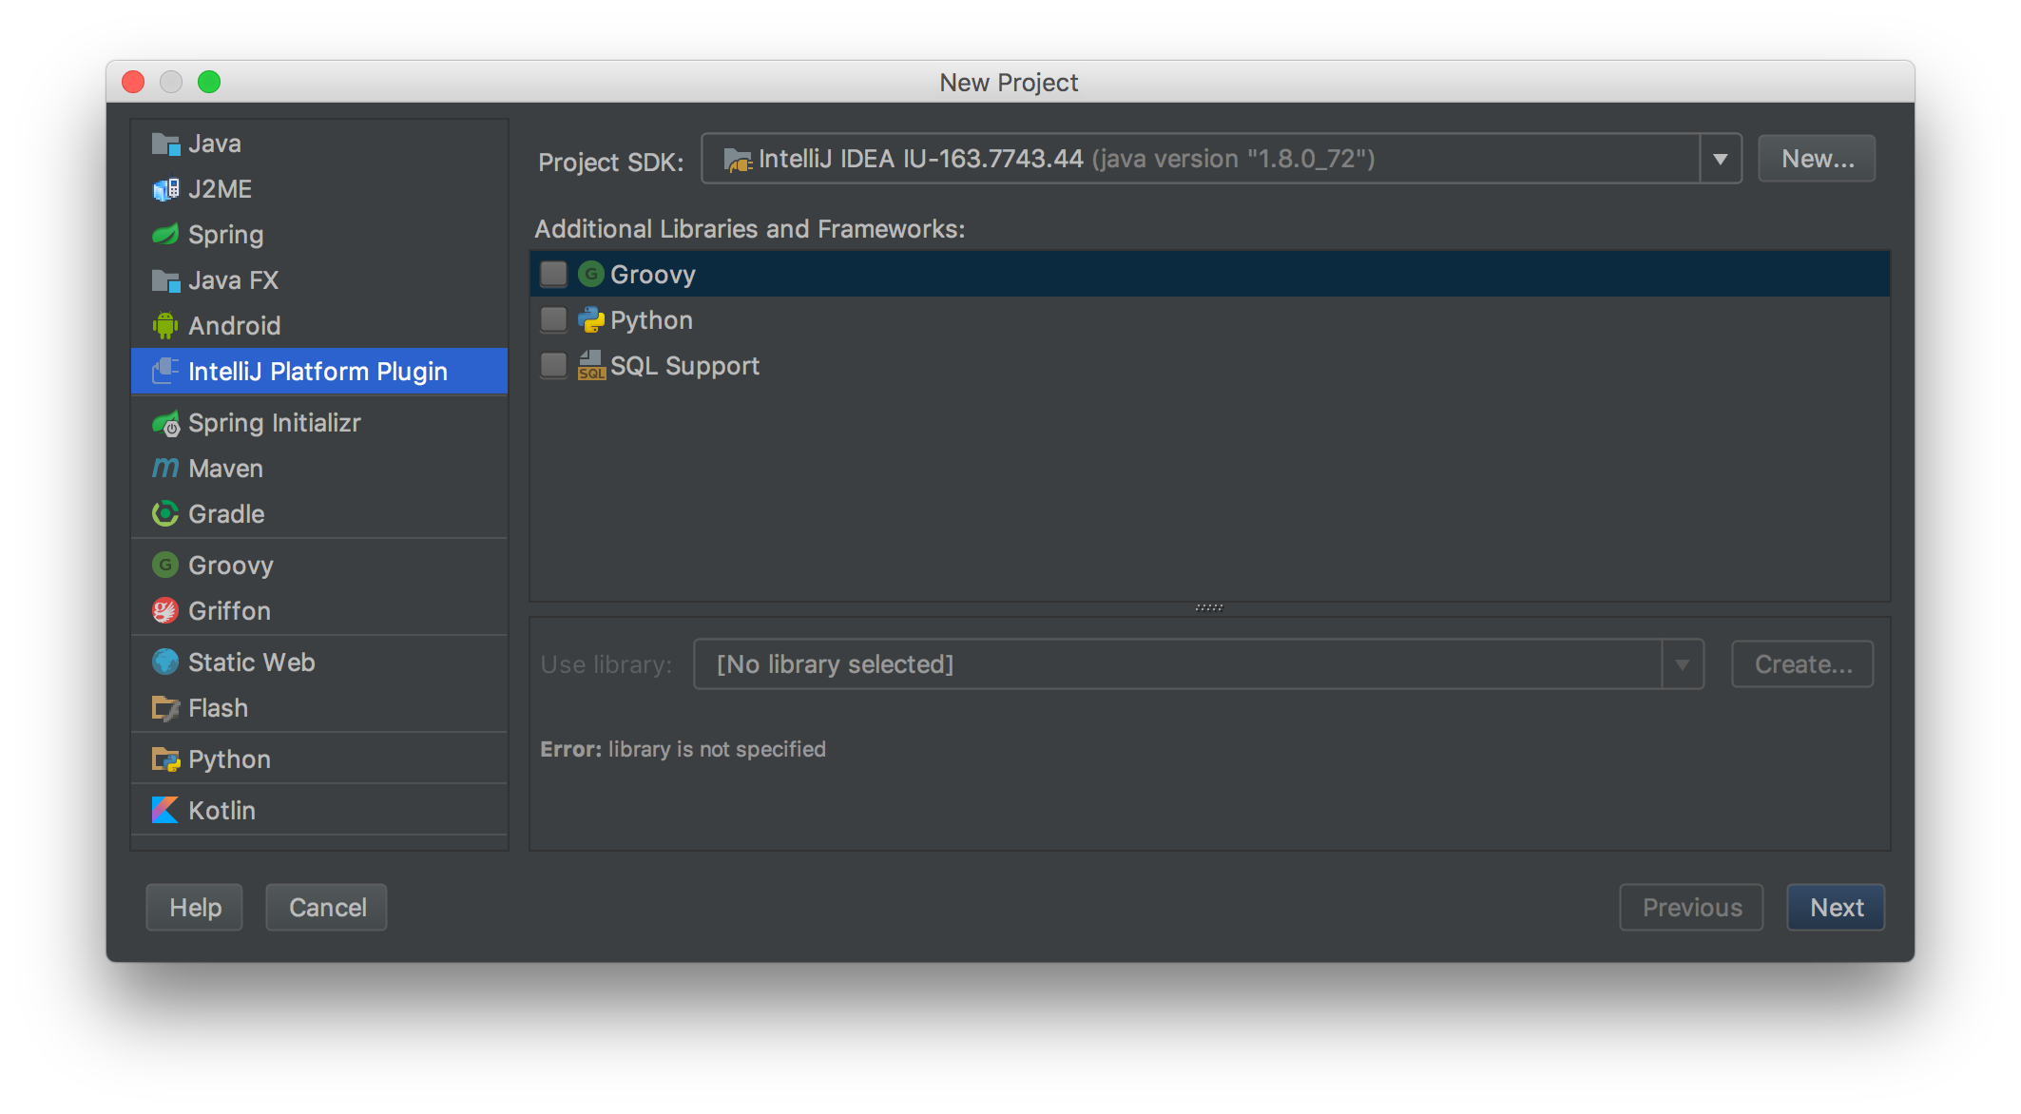Open the Project SDK dropdown
The width and height of the screenshot is (2021, 1114).
tap(1719, 158)
